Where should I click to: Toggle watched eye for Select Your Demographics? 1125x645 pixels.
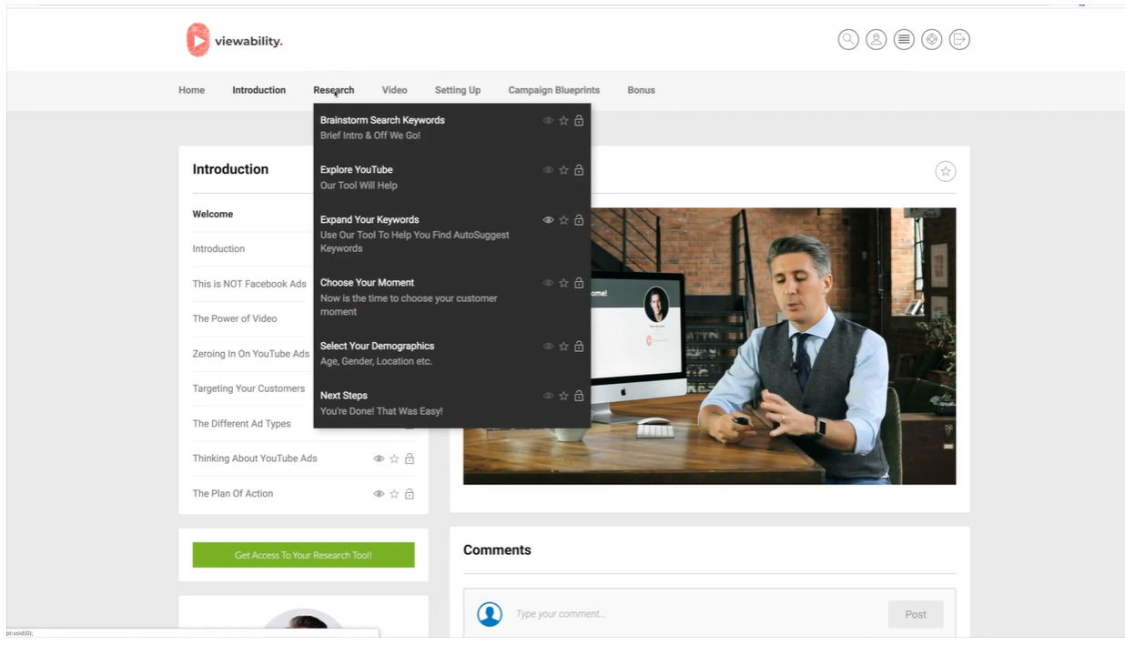548,347
